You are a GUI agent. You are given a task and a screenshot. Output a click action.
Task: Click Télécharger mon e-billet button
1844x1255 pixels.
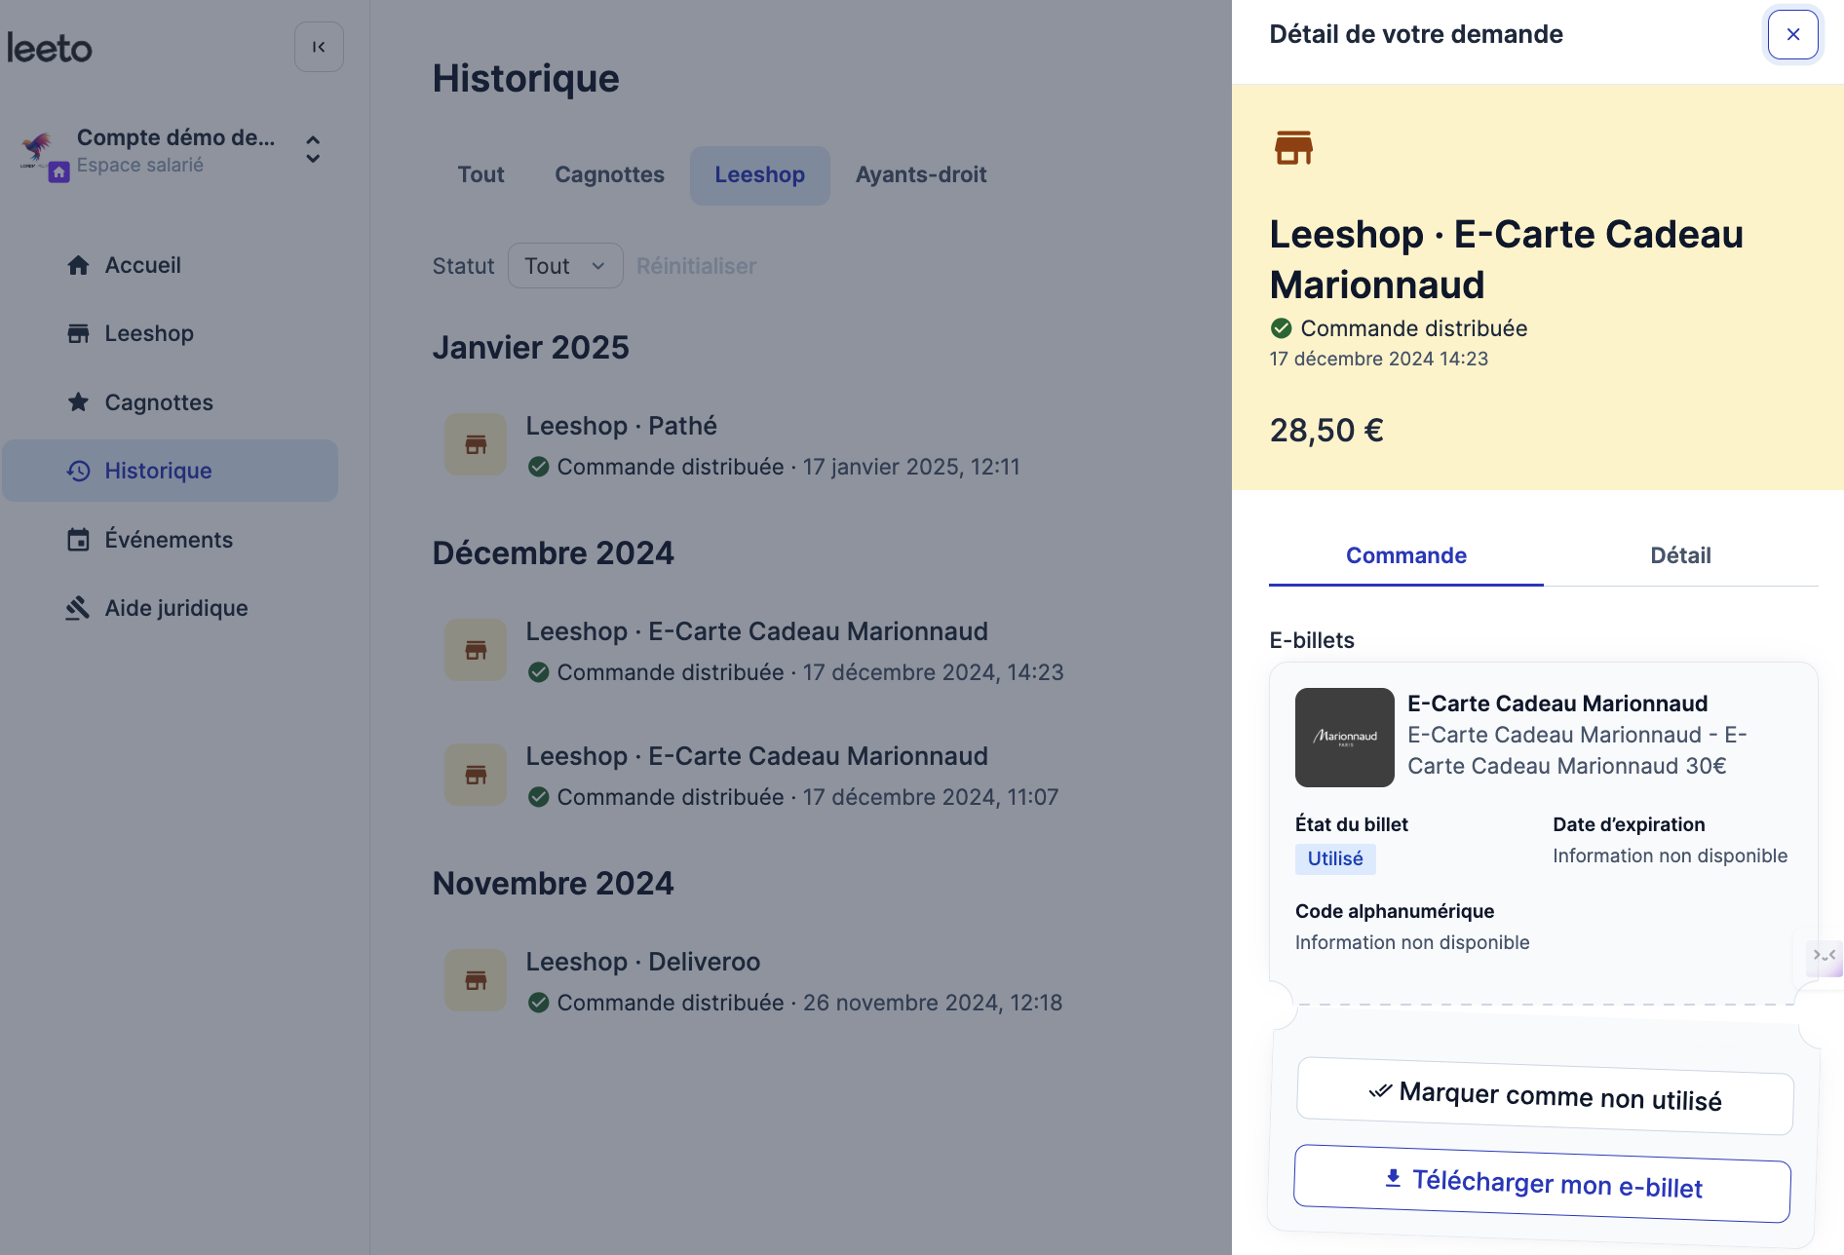point(1543,1184)
